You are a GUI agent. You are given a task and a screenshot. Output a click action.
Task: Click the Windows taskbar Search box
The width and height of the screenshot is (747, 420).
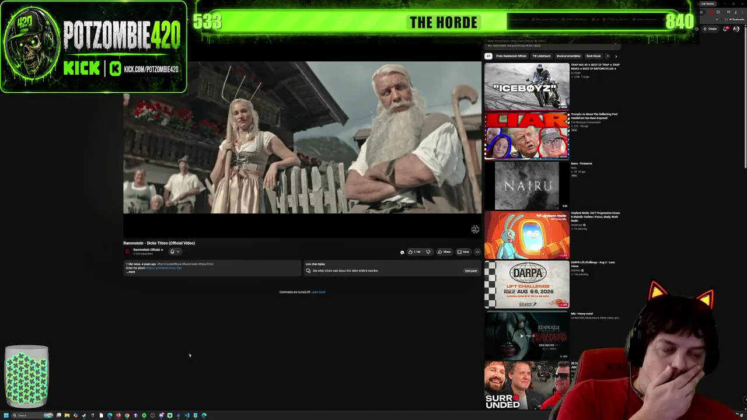pyautogui.click(x=33, y=415)
